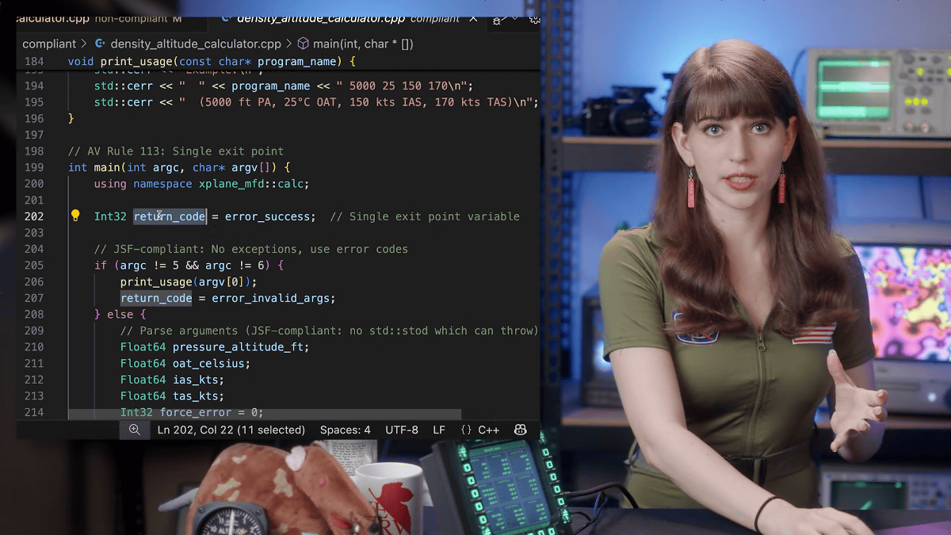Open the Copilot status icon in status bar
This screenshot has width=951, height=535.
[520, 430]
